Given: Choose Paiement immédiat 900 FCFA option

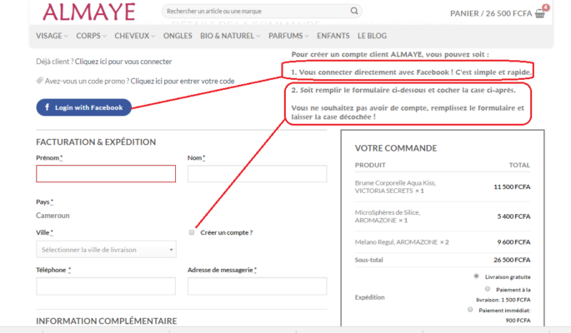Looking at the screenshot, I should click(470, 310).
